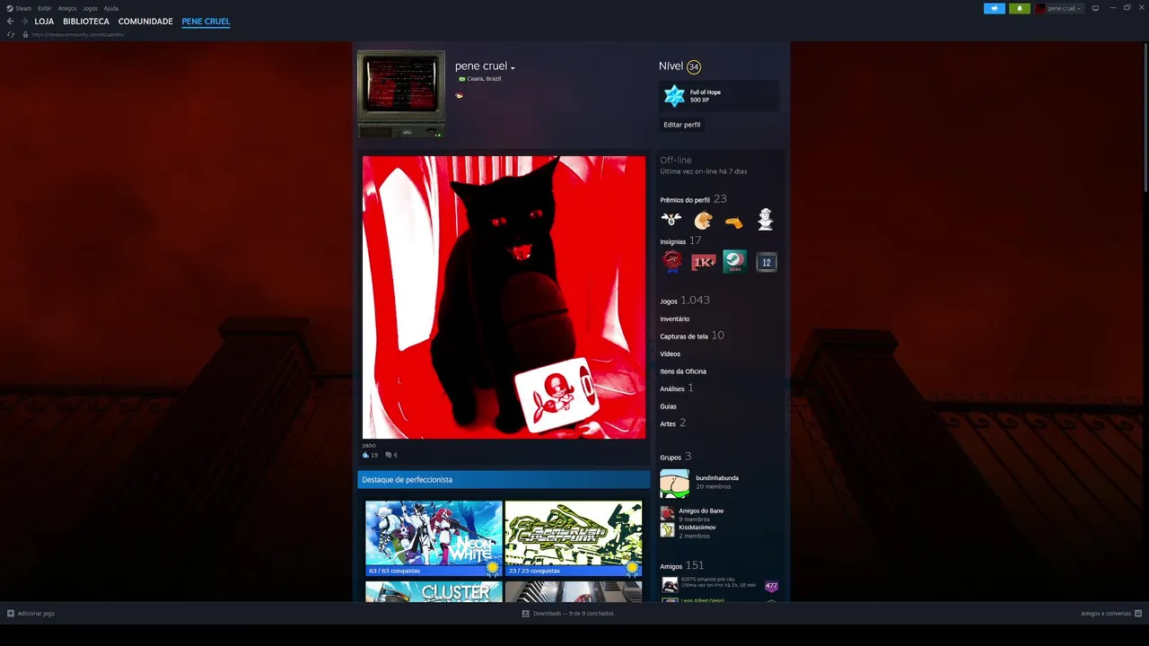Click Adicionar jogo at bottom left
Image resolution: width=1149 pixels, height=646 pixels.
click(31, 614)
